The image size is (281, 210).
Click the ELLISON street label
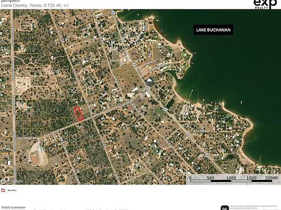tap(201, 131)
